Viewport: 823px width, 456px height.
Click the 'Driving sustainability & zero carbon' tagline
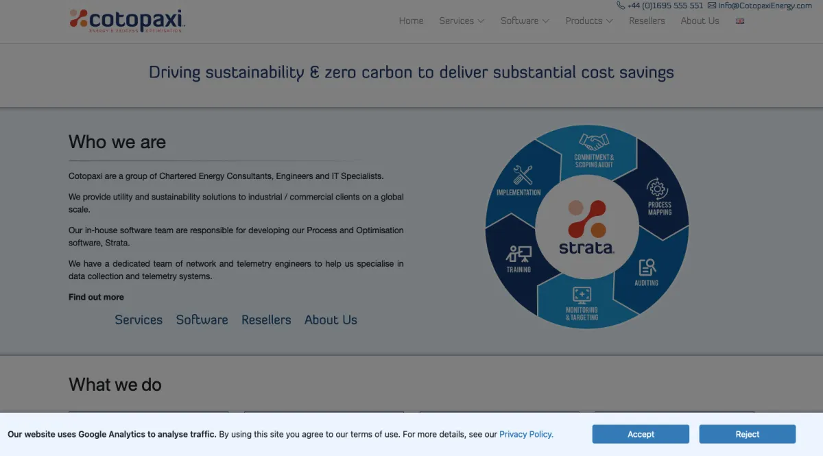click(411, 73)
